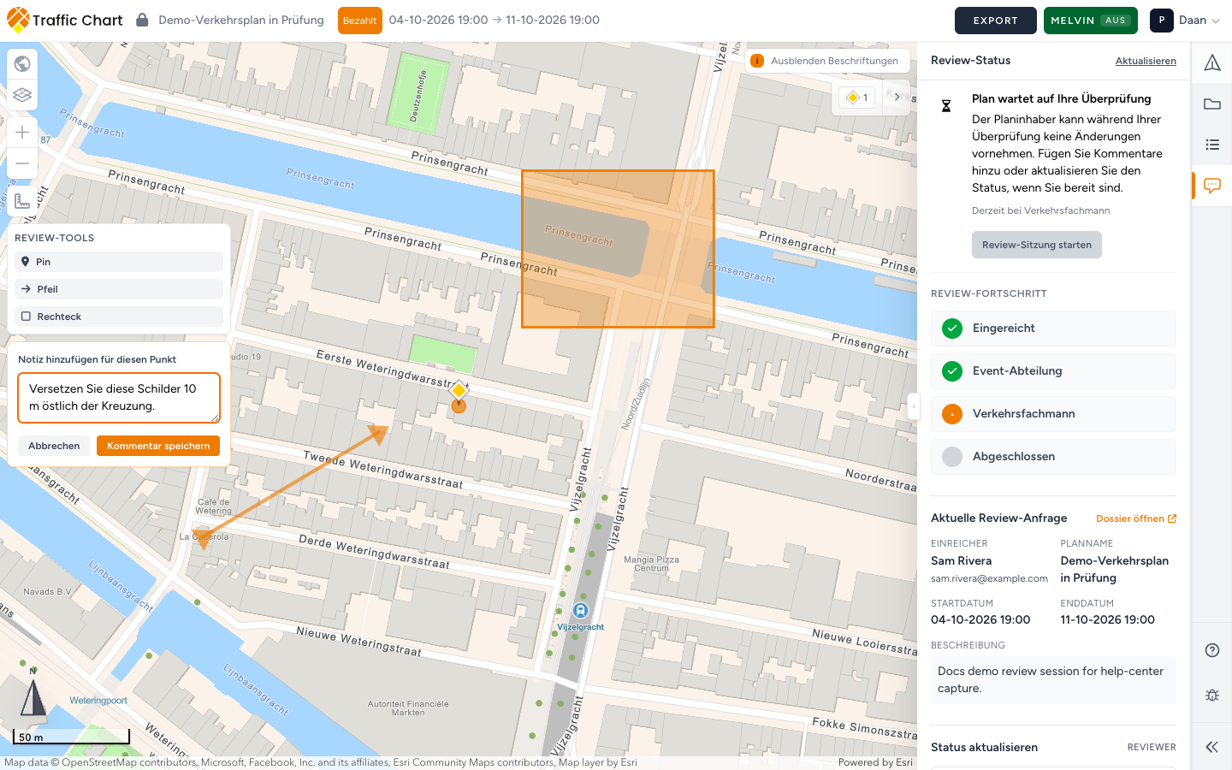Click the panel collapse handle at the map edge
This screenshot has width=1232, height=770.
point(913,406)
